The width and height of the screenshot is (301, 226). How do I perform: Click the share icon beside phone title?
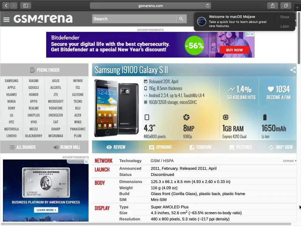coord(293,70)
